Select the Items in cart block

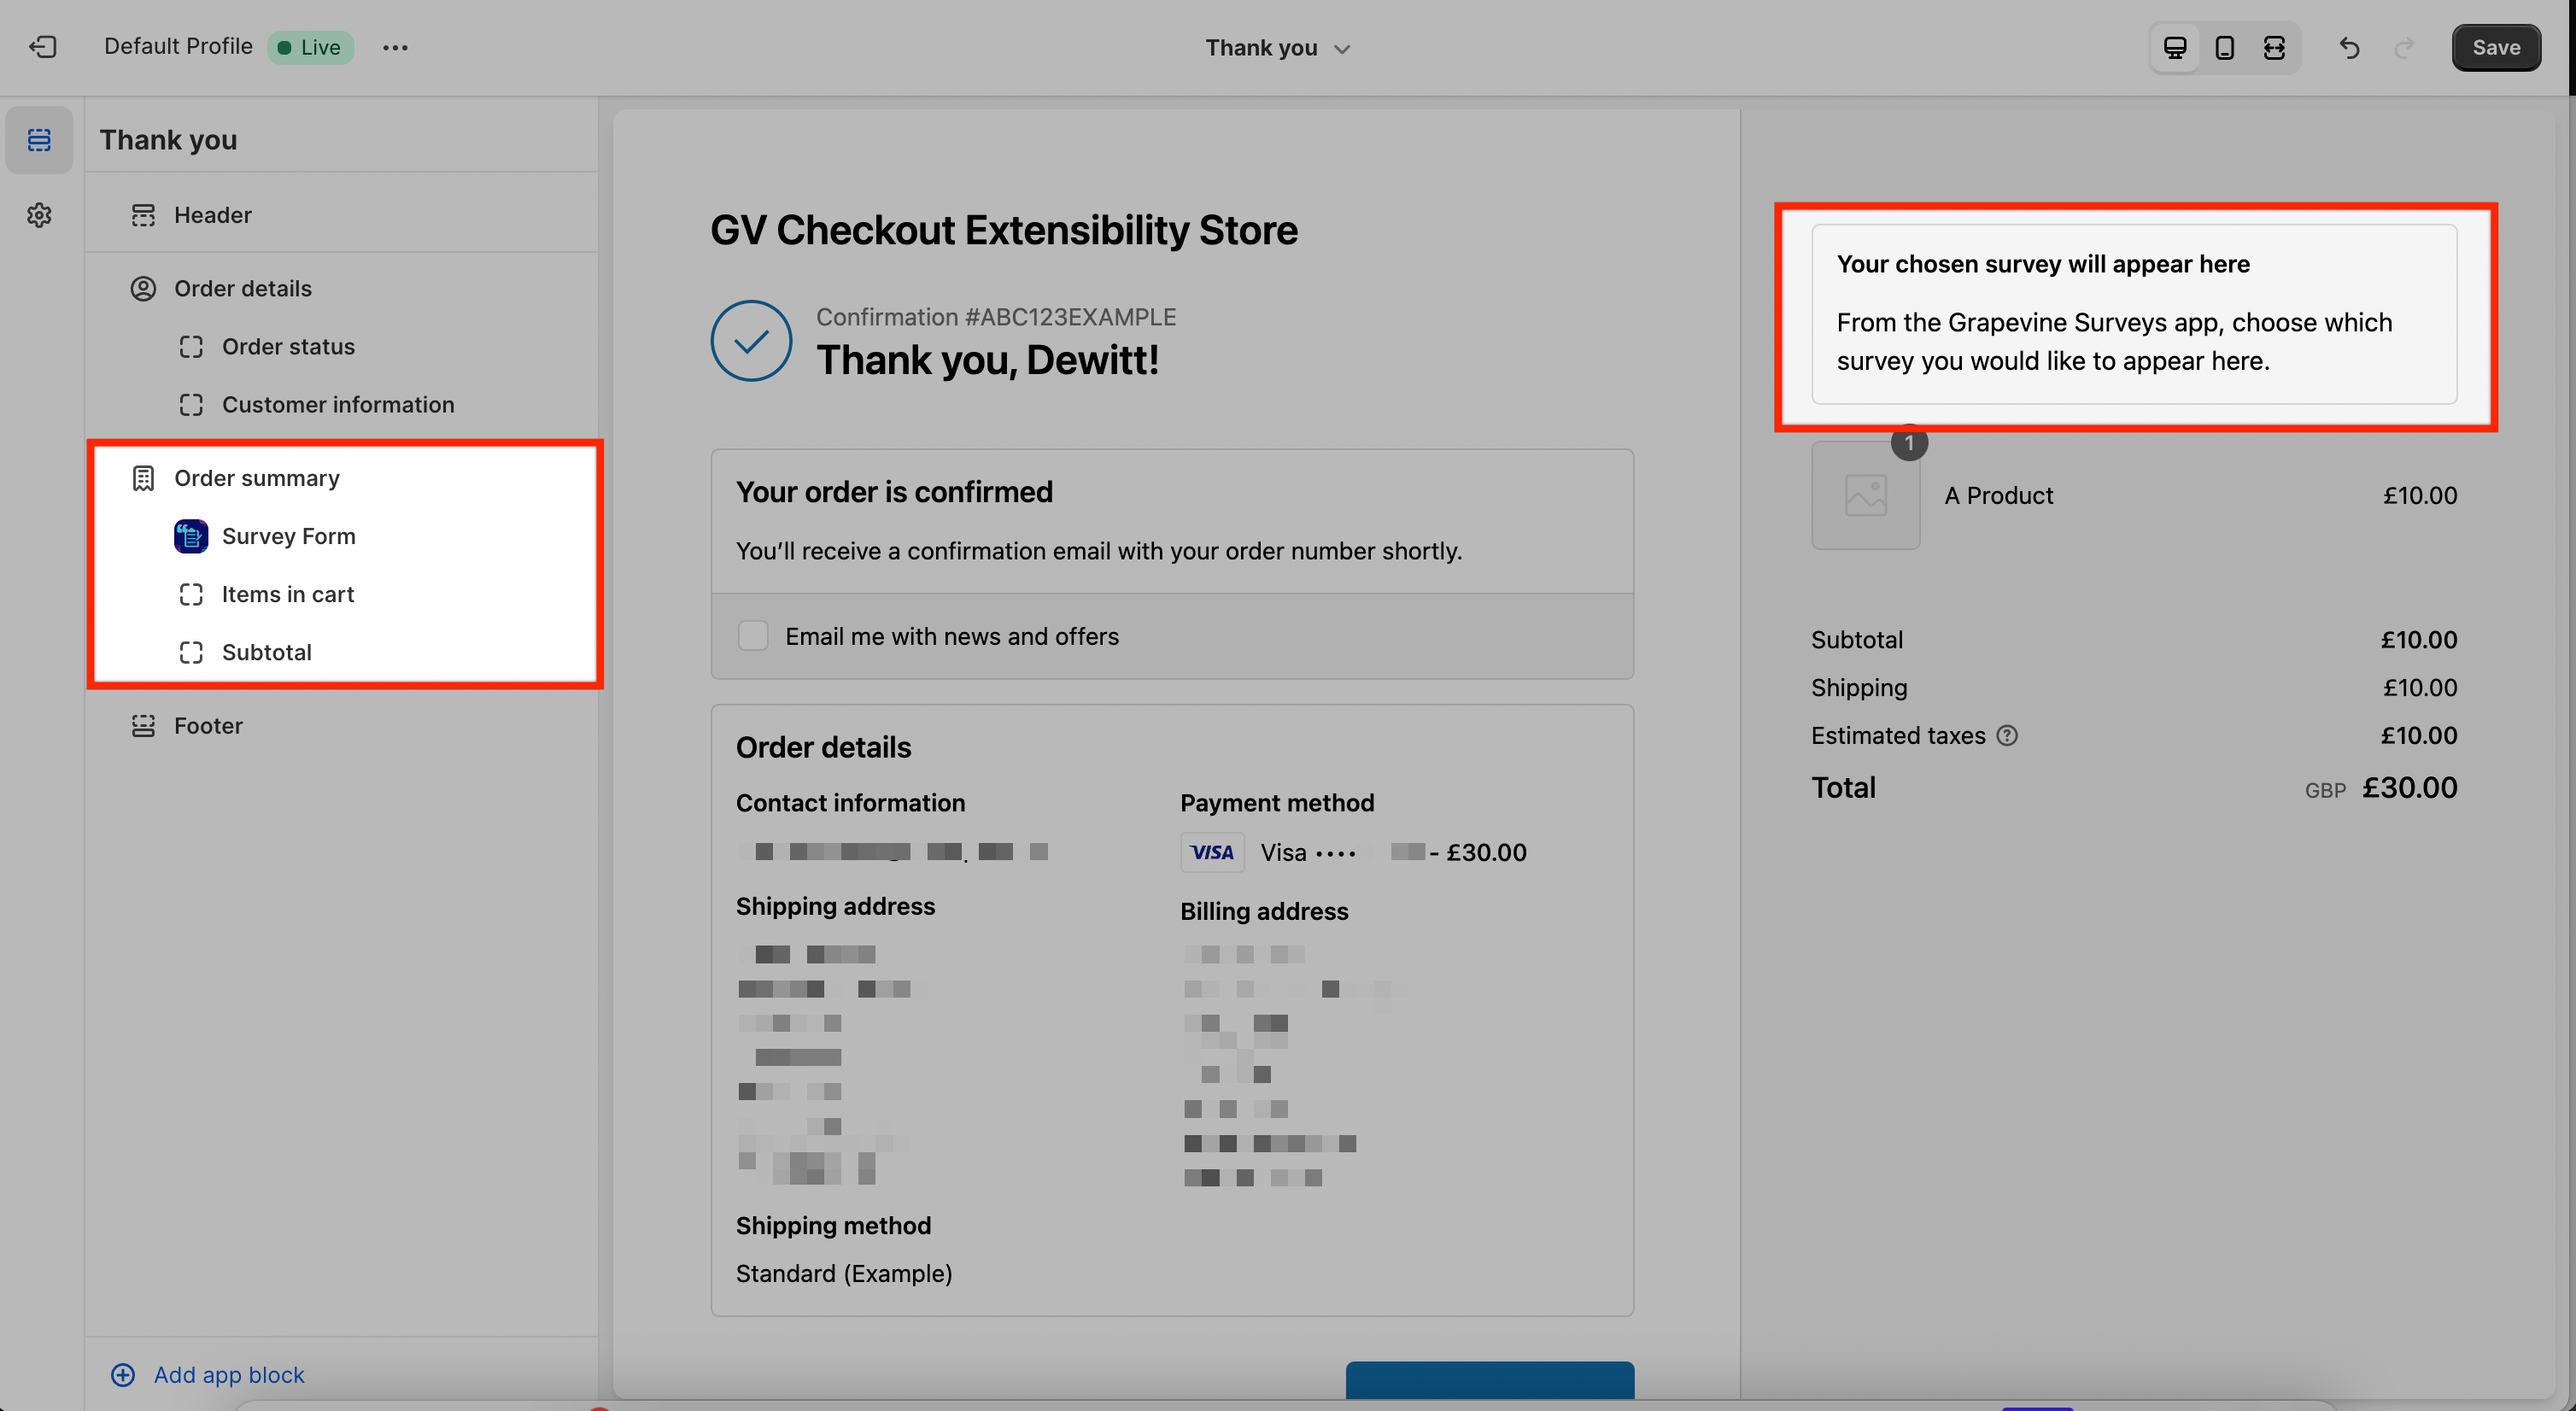pyautogui.click(x=287, y=594)
